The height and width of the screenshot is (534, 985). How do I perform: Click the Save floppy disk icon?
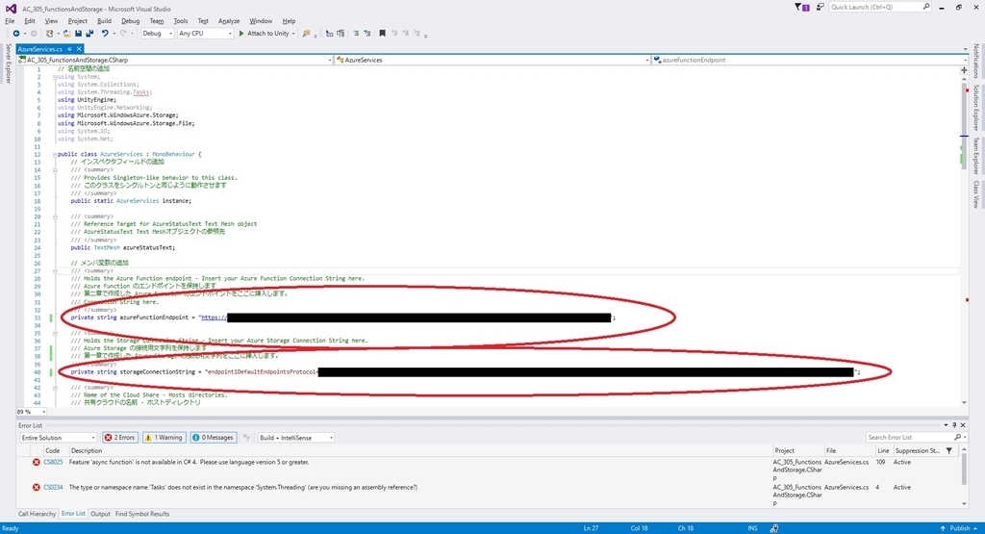click(x=79, y=34)
